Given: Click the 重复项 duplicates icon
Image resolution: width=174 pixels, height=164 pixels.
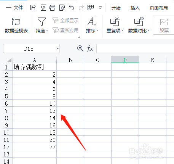Looking at the screenshot, I should pyautogui.click(x=115, y=21).
